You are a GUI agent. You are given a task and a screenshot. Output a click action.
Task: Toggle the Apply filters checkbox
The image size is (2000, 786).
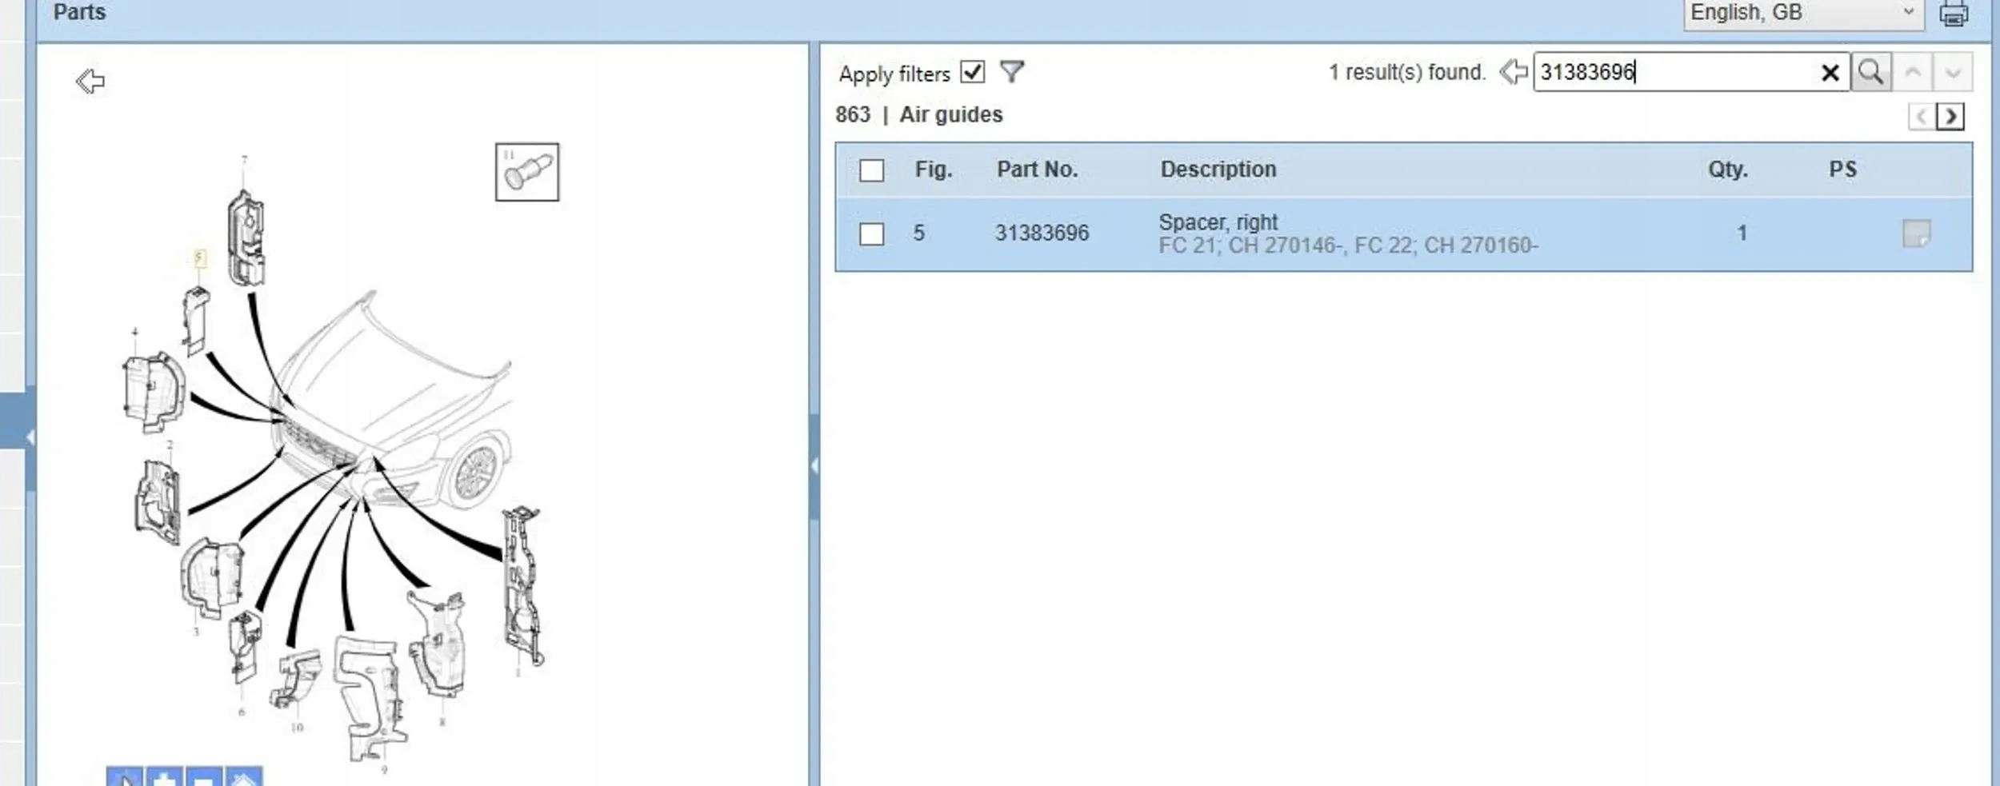coord(972,72)
